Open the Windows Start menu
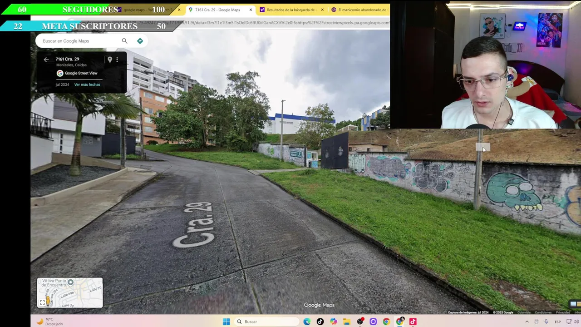Viewport: 581px width, 327px height. (x=226, y=322)
